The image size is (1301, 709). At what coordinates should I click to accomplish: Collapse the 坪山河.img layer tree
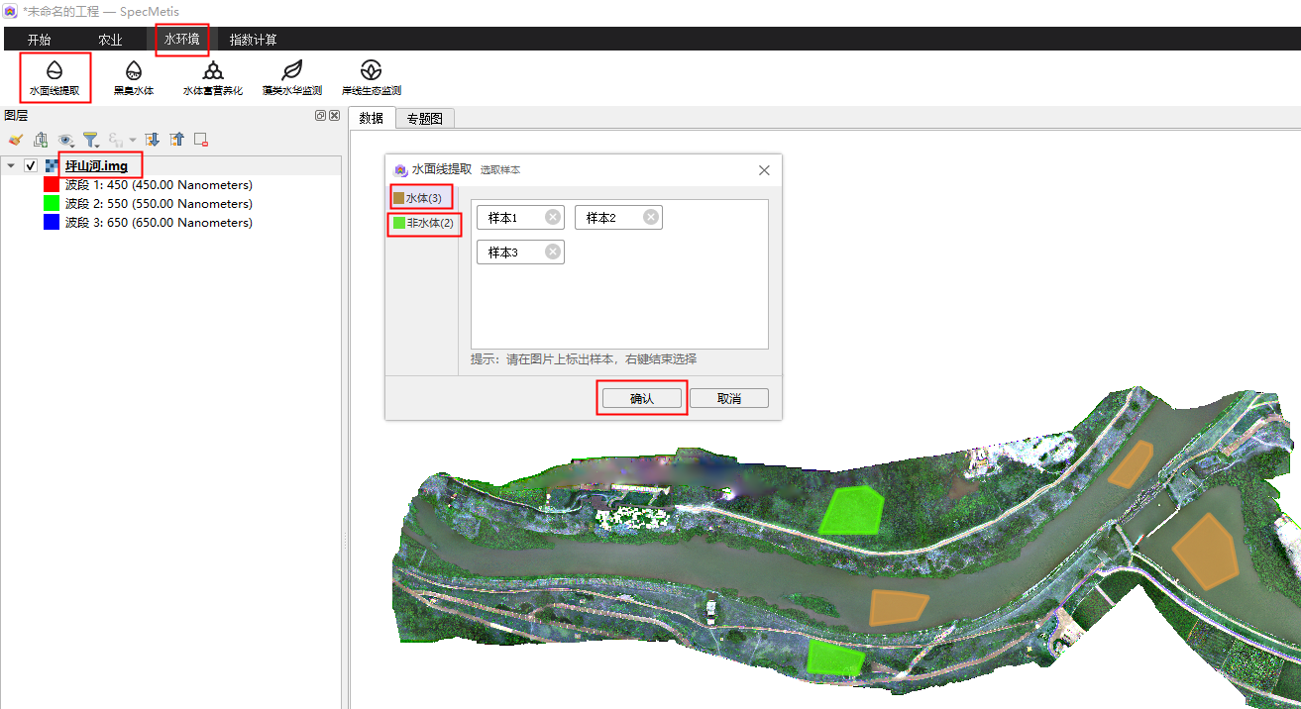click(x=11, y=166)
